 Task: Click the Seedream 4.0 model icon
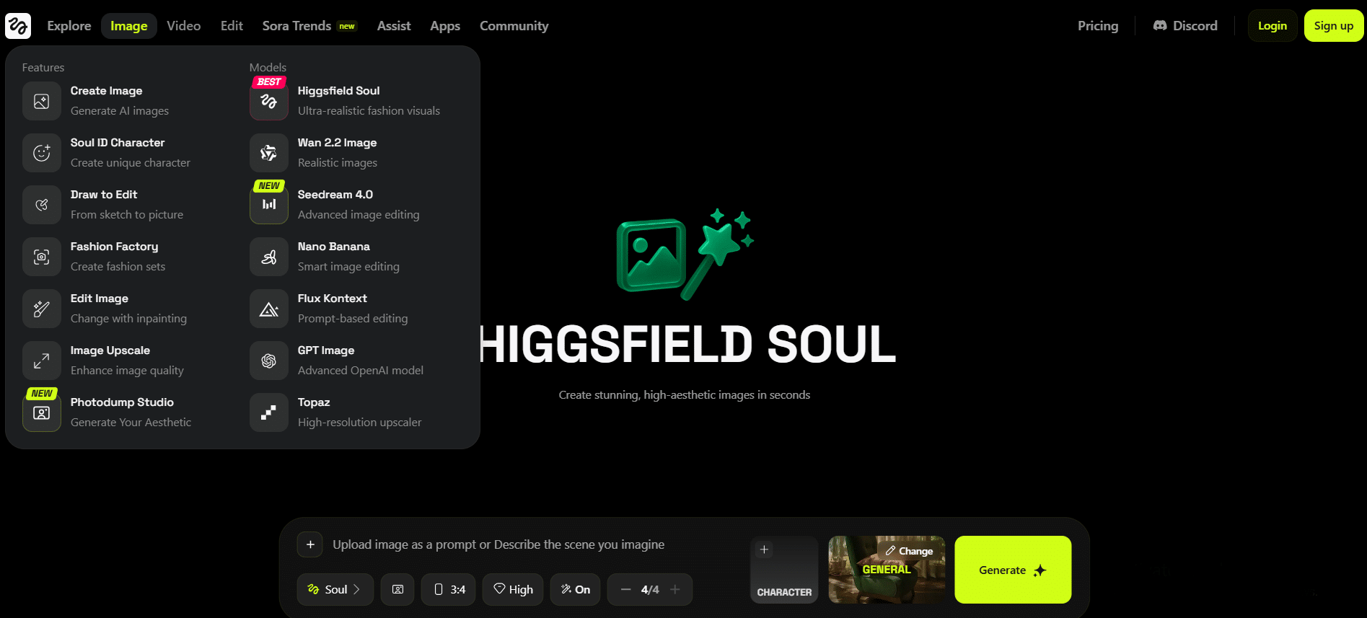[269, 205]
